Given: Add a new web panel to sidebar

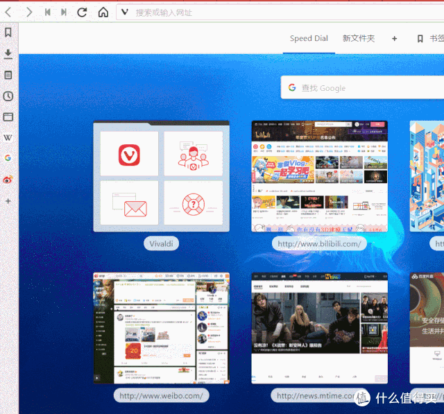Looking at the screenshot, I should (x=8, y=201).
